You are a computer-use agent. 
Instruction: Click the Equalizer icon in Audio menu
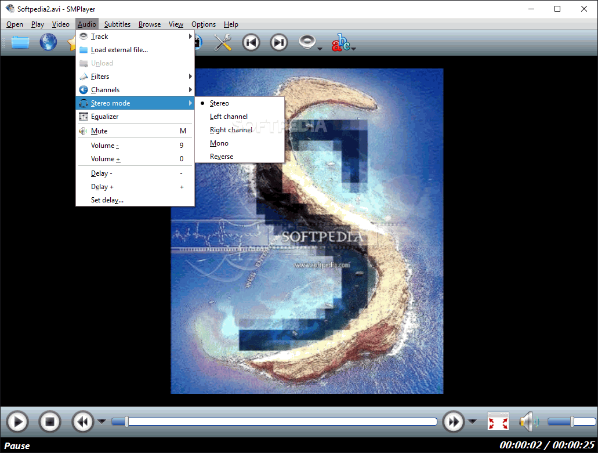[x=83, y=117]
